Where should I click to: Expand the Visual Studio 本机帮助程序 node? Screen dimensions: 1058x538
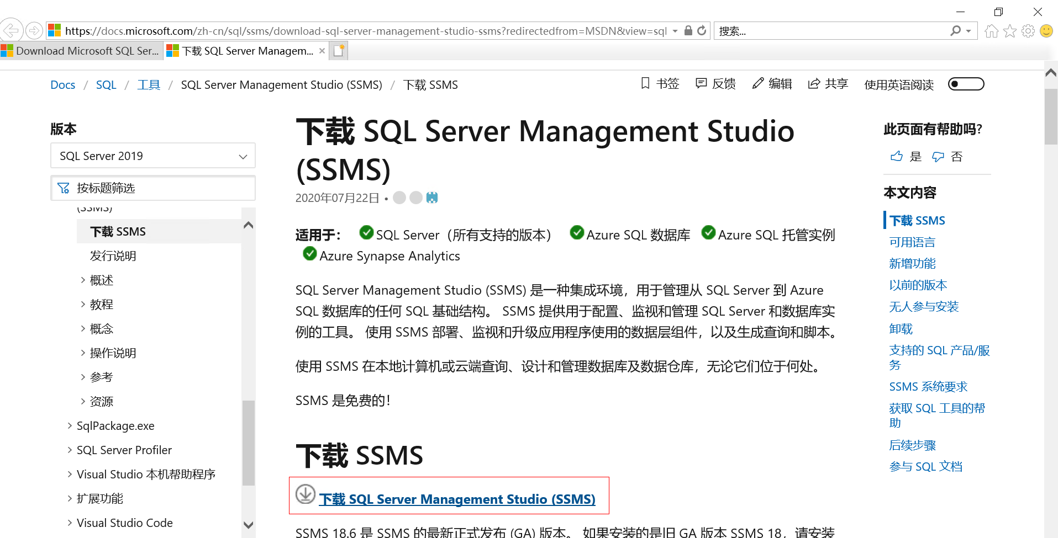(x=70, y=474)
